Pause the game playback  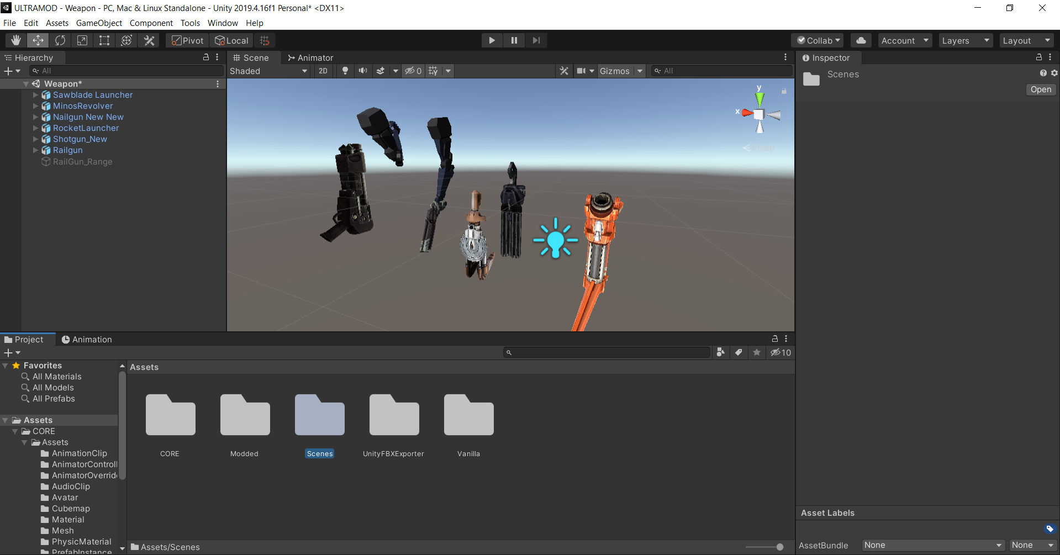[x=514, y=40]
